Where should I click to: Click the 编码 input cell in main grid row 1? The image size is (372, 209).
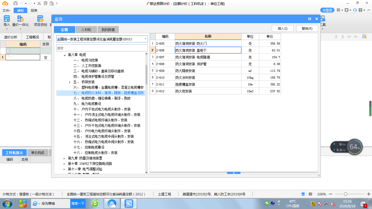(23, 57)
